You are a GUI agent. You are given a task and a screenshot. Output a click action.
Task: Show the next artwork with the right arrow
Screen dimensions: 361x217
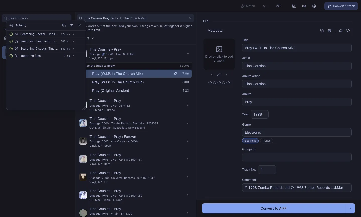tap(226, 75)
